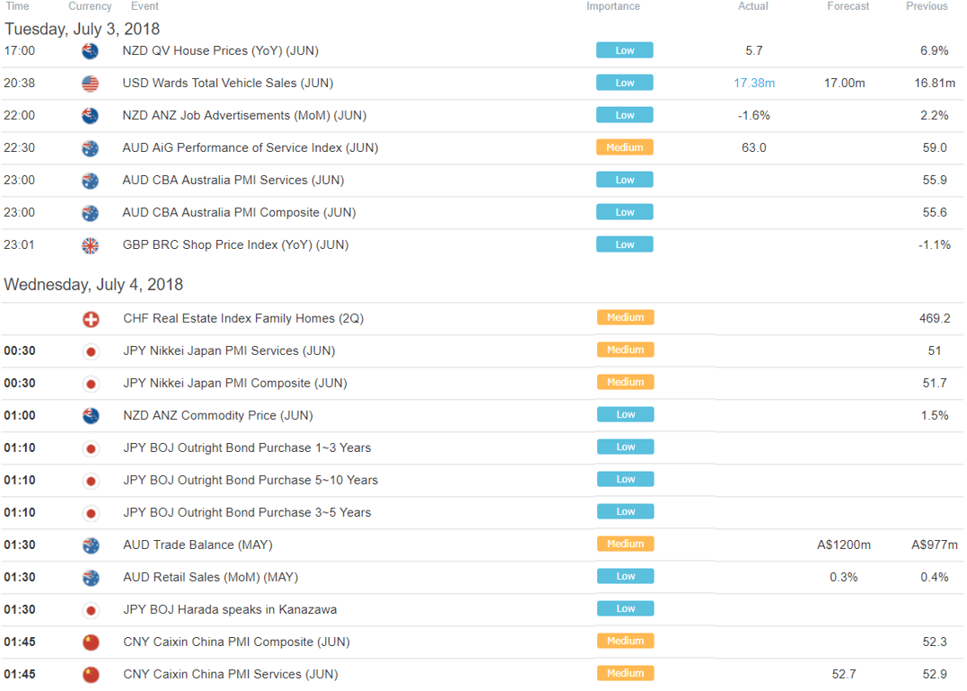Click the Time column header
The image size is (967, 691).
[17, 6]
